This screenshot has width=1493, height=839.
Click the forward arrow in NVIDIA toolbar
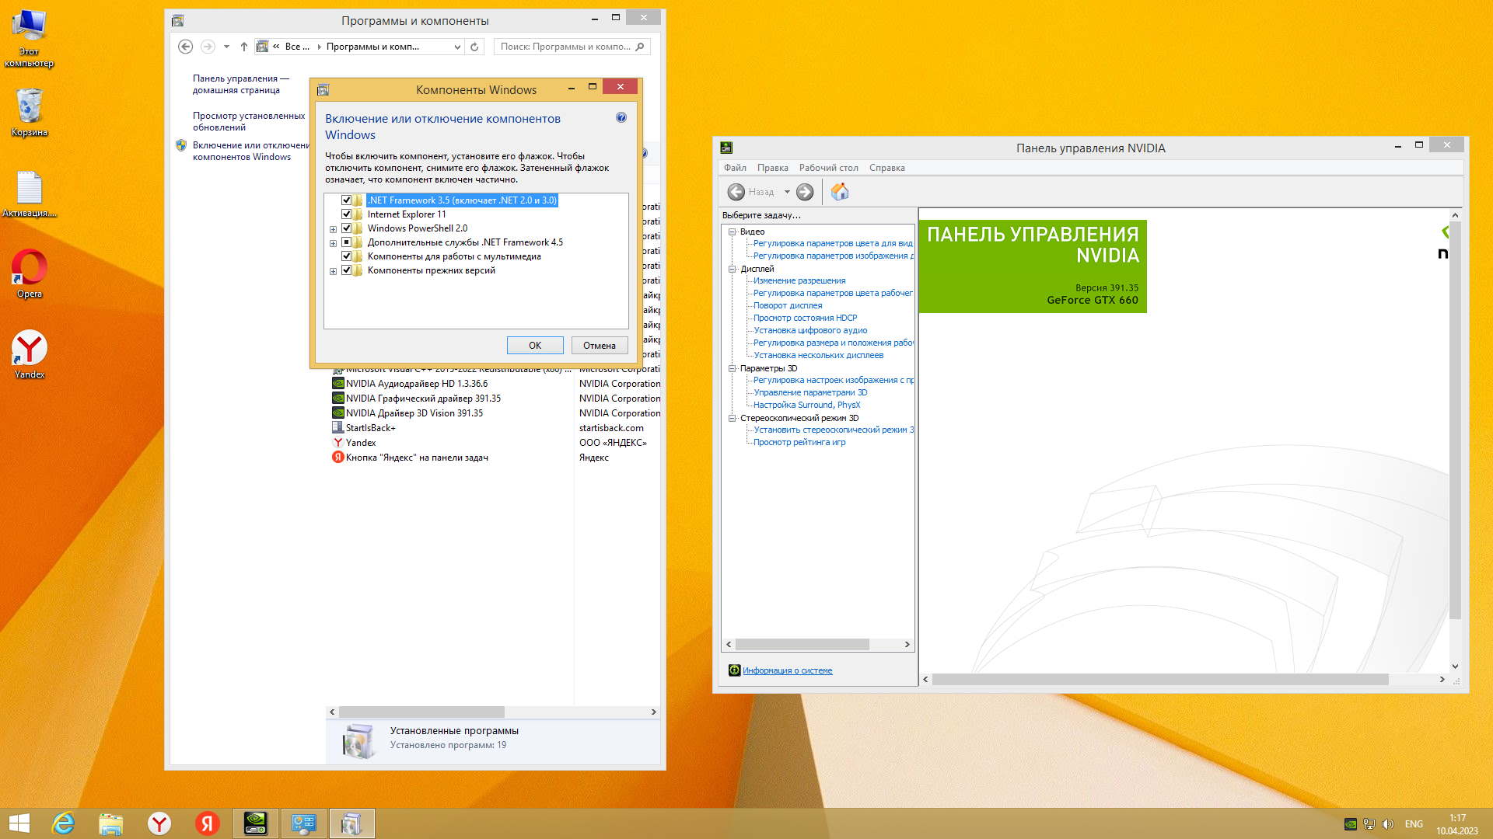[x=805, y=192]
